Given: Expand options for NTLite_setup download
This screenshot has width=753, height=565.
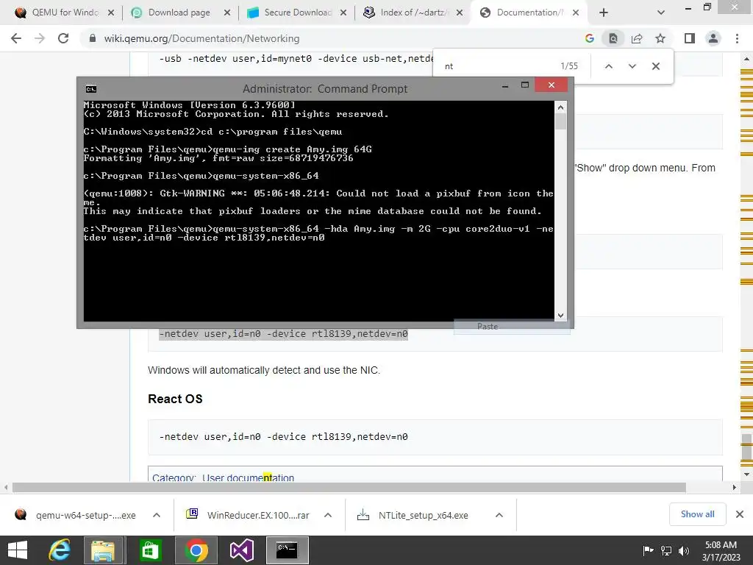Looking at the screenshot, I should pyautogui.click(x=499, y=515).
